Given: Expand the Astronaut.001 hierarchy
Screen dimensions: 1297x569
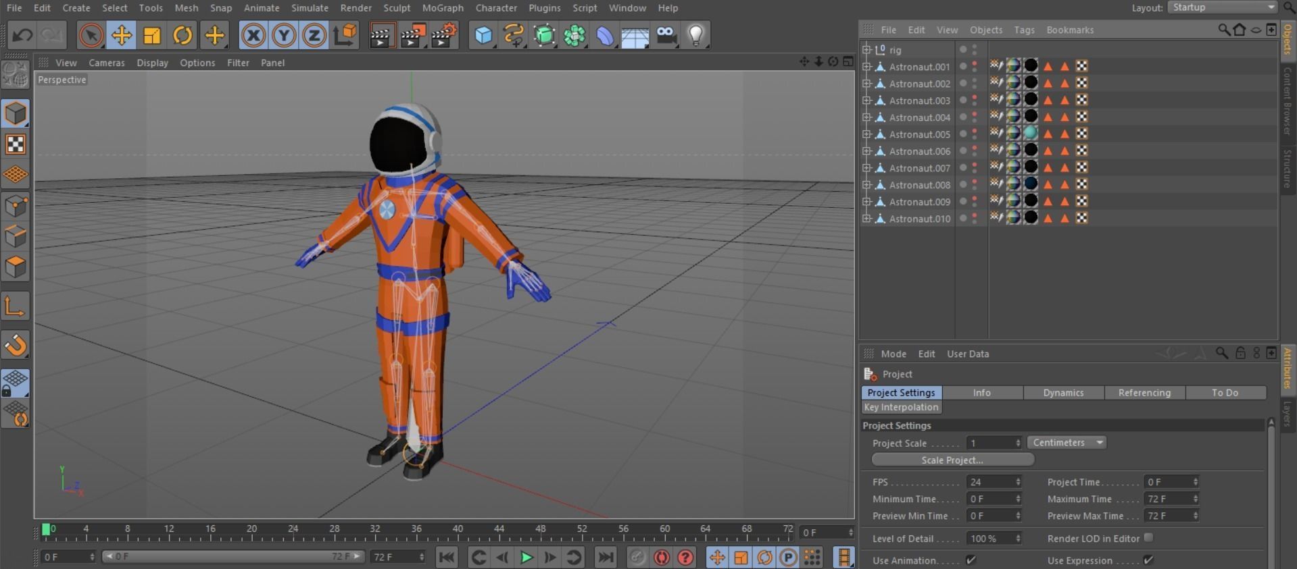Looking at the screenshot, I should (866, 66).
